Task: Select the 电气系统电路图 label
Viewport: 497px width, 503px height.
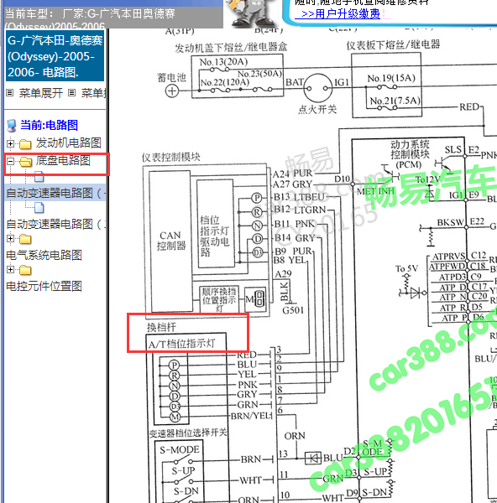Action: pyautogui.click(x=44, y=255)
